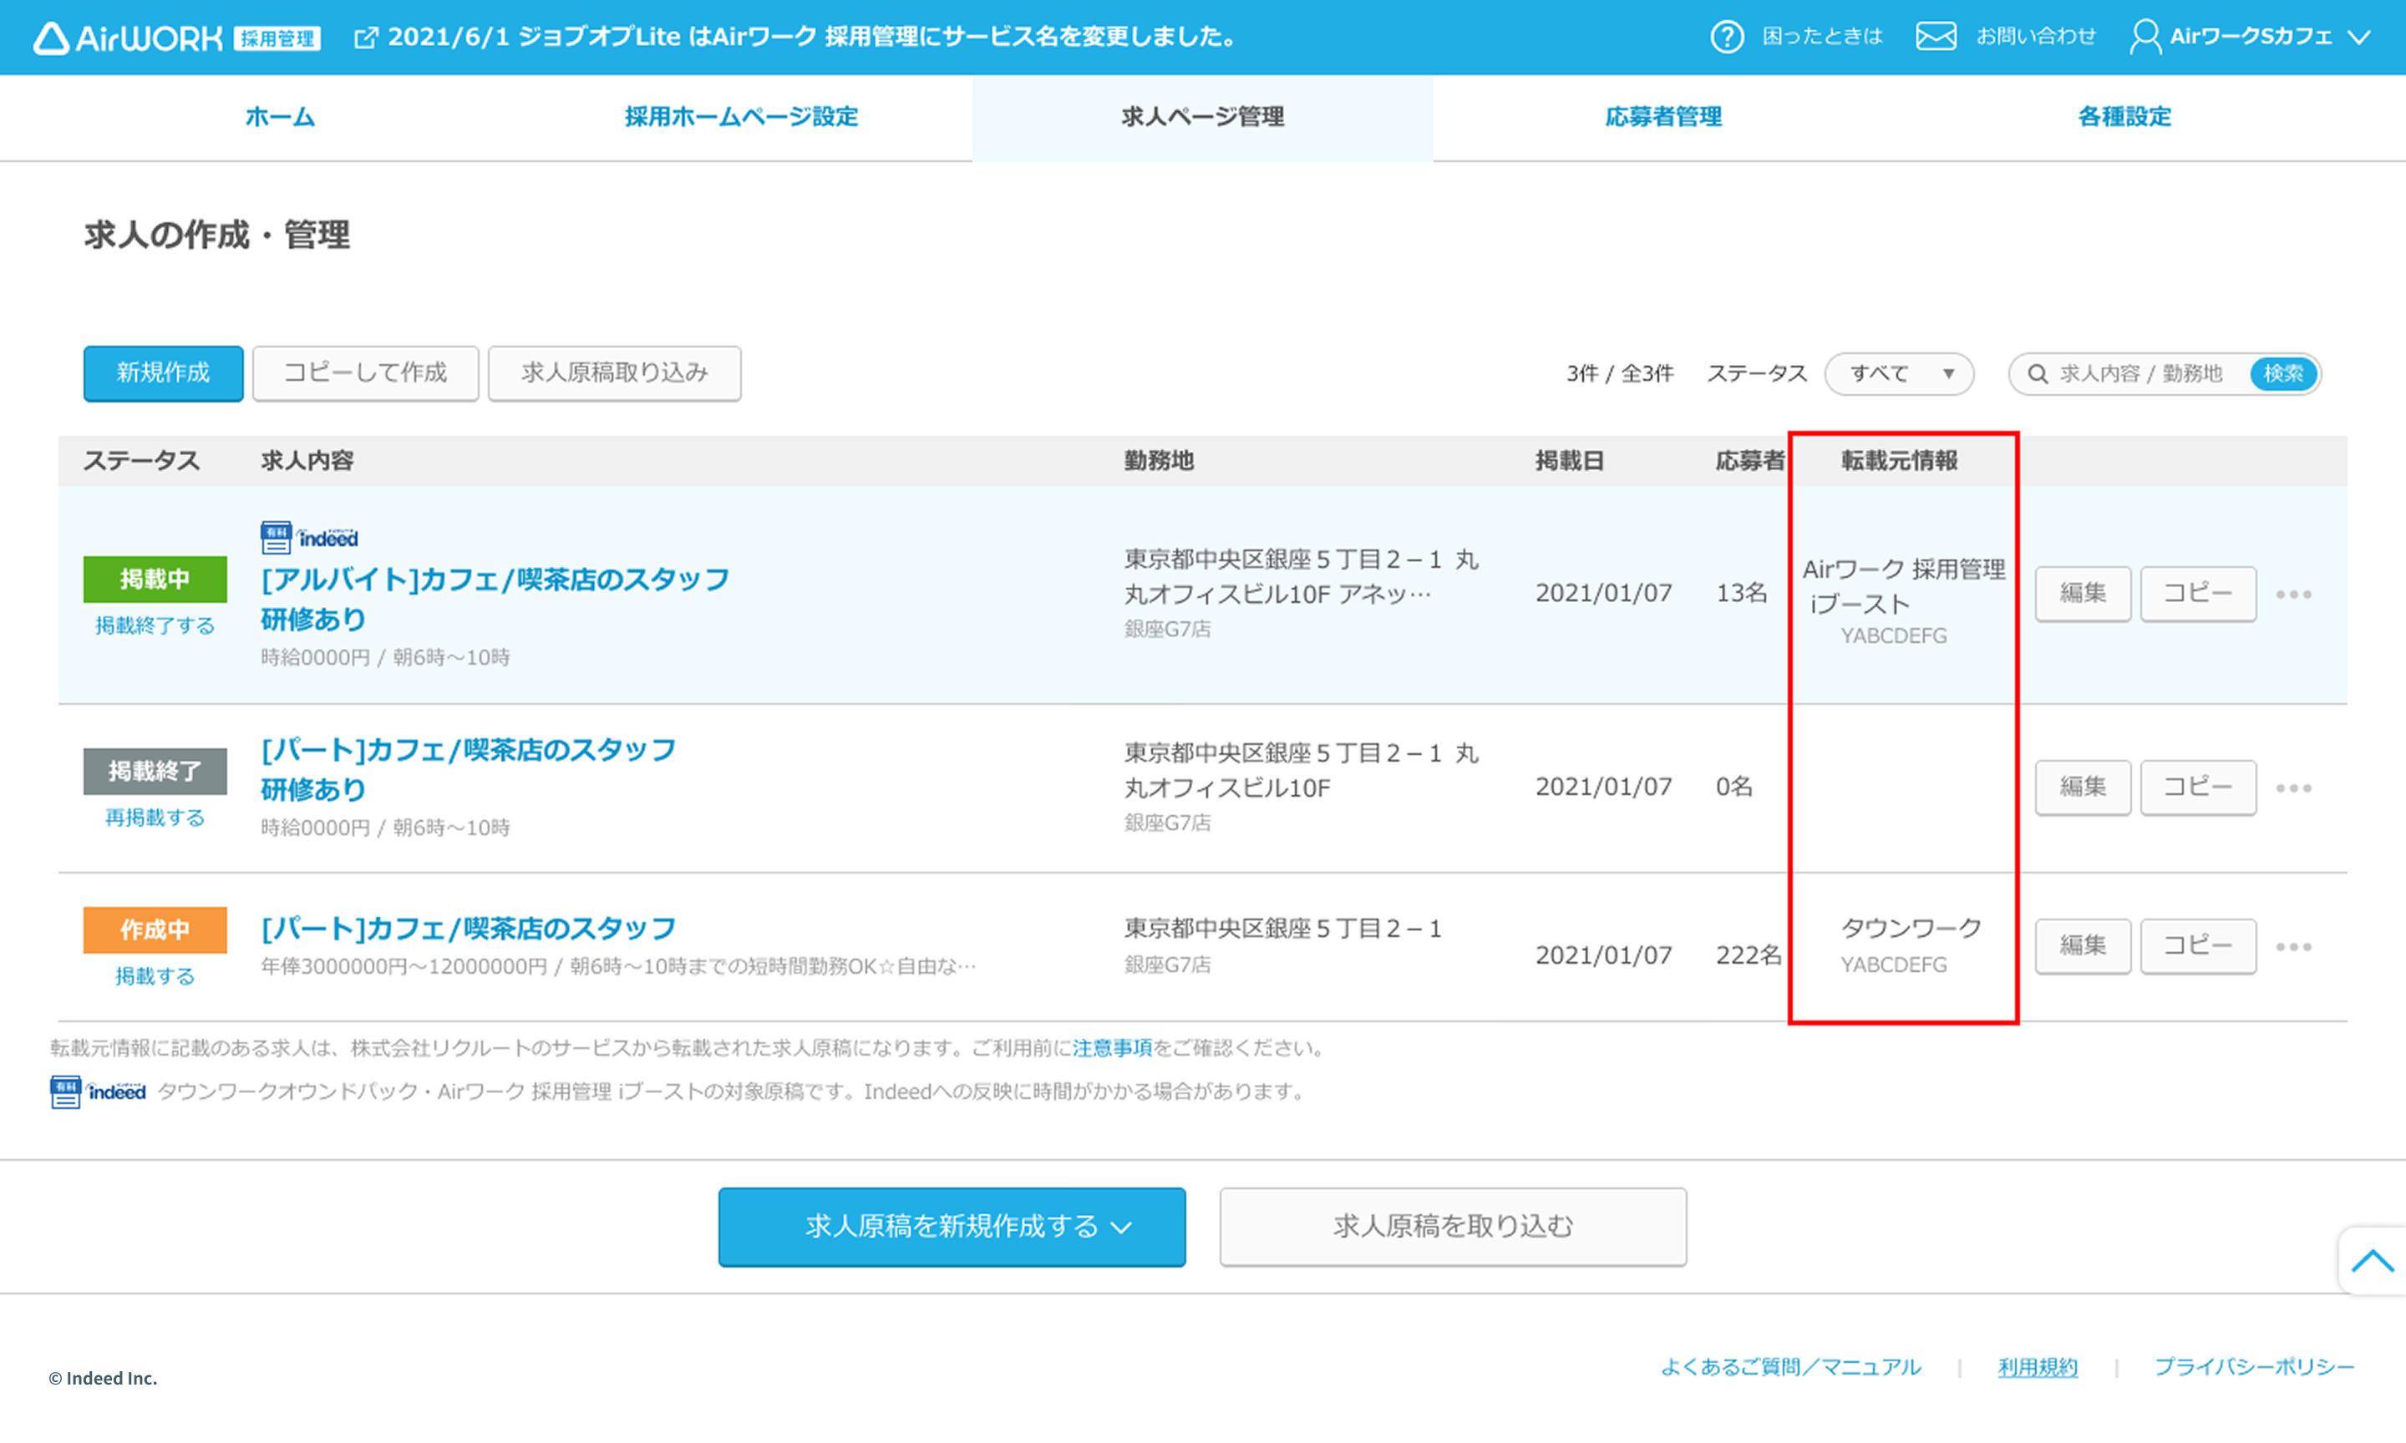
Task: Select the 求人ページ管理 tab
Action: 1203,117
